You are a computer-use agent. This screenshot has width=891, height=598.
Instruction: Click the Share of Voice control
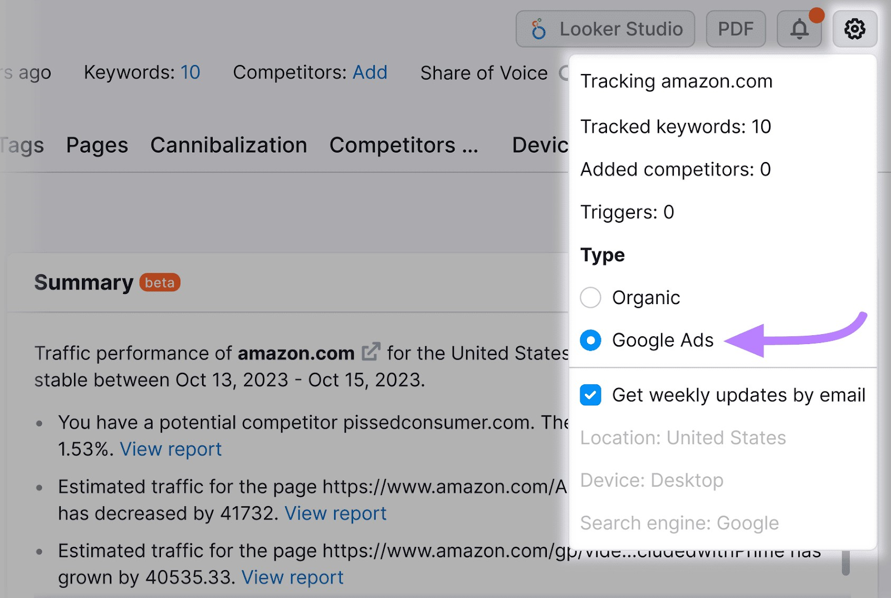pos(483,72)
